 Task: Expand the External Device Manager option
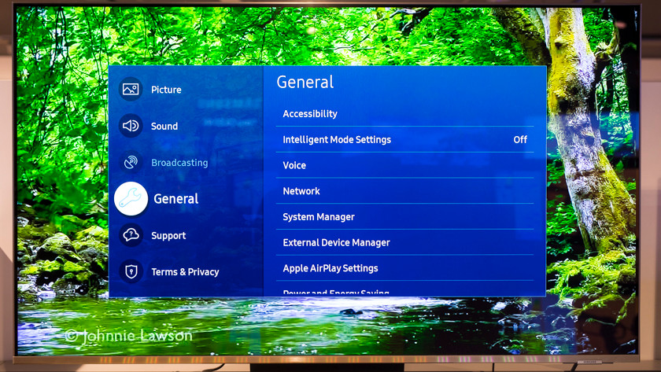click(x=336, y=243)
